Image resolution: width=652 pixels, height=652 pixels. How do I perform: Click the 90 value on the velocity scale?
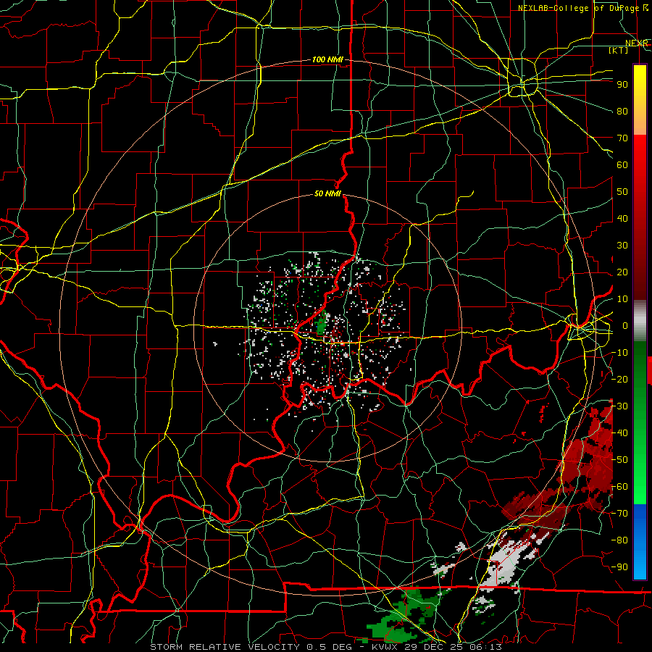622,85
